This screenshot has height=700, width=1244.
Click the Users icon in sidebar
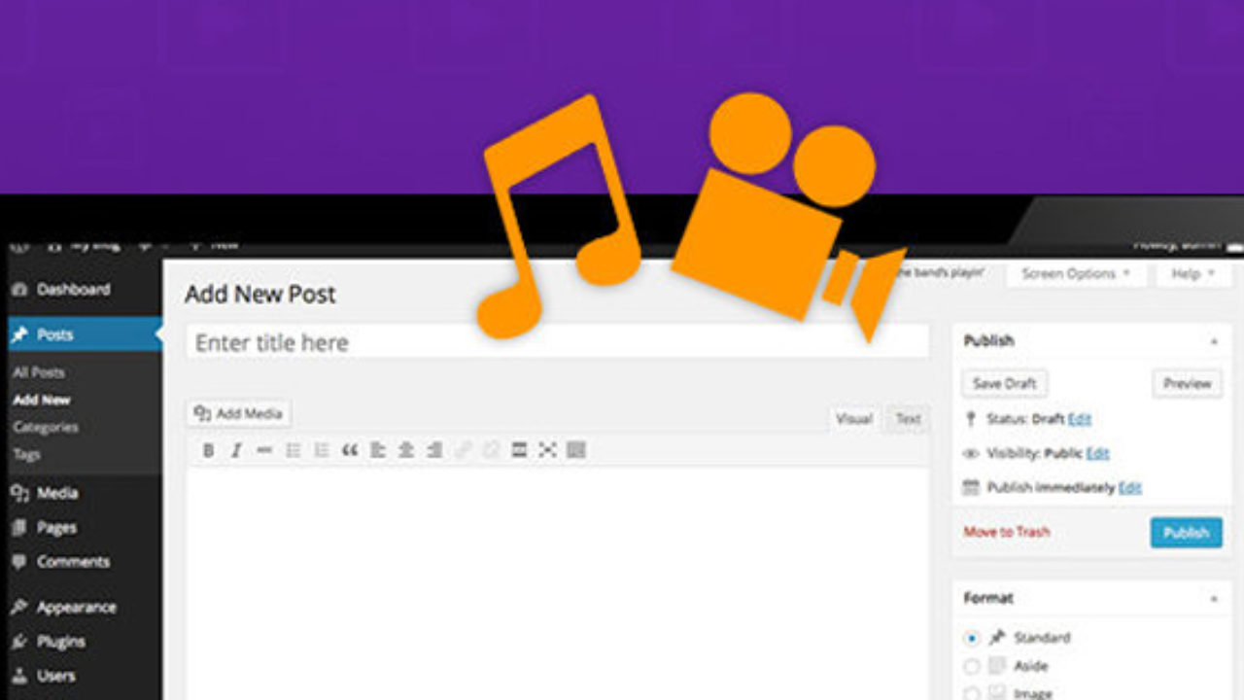coord(19,676)
